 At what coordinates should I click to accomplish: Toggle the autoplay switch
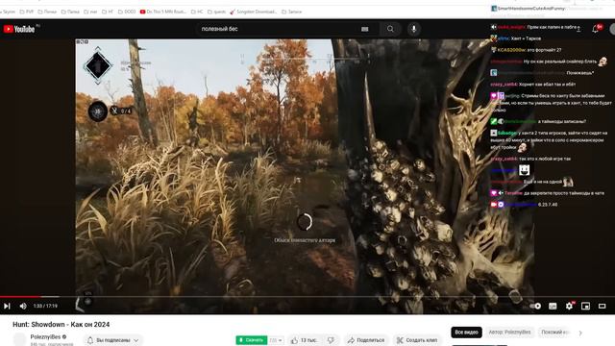click(536, 306)
